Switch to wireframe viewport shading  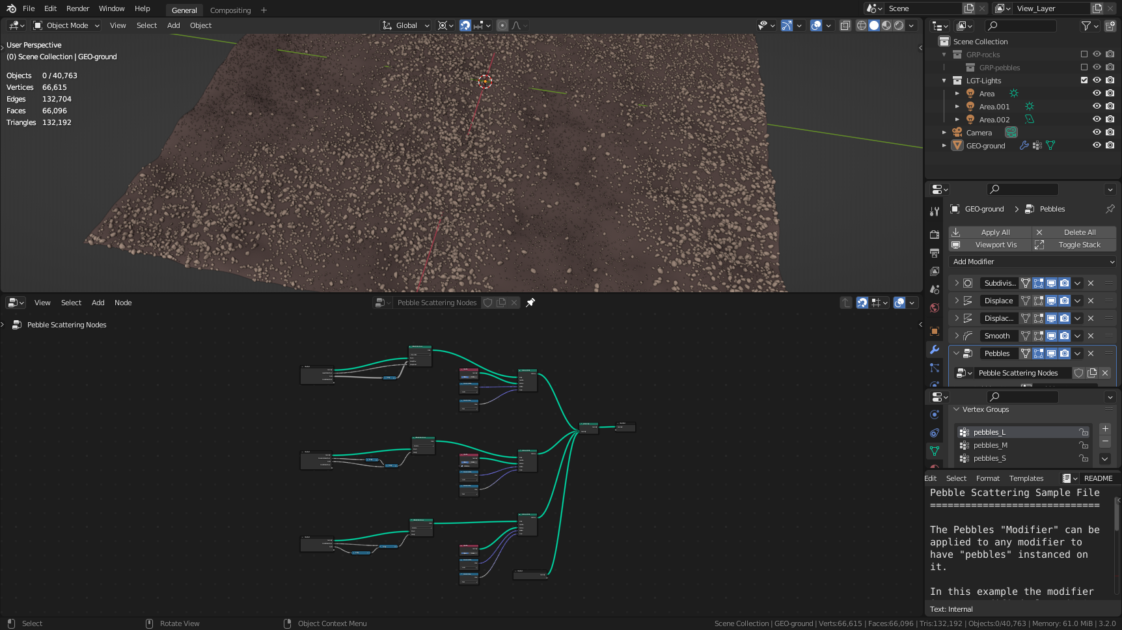pyautogui.click(x=861, y=25)
